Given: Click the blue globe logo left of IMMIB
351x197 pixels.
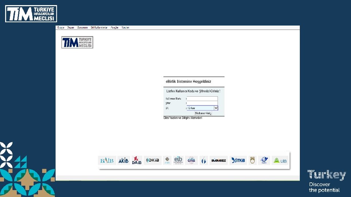Looking at the screenshot, I should pos(204,160).
